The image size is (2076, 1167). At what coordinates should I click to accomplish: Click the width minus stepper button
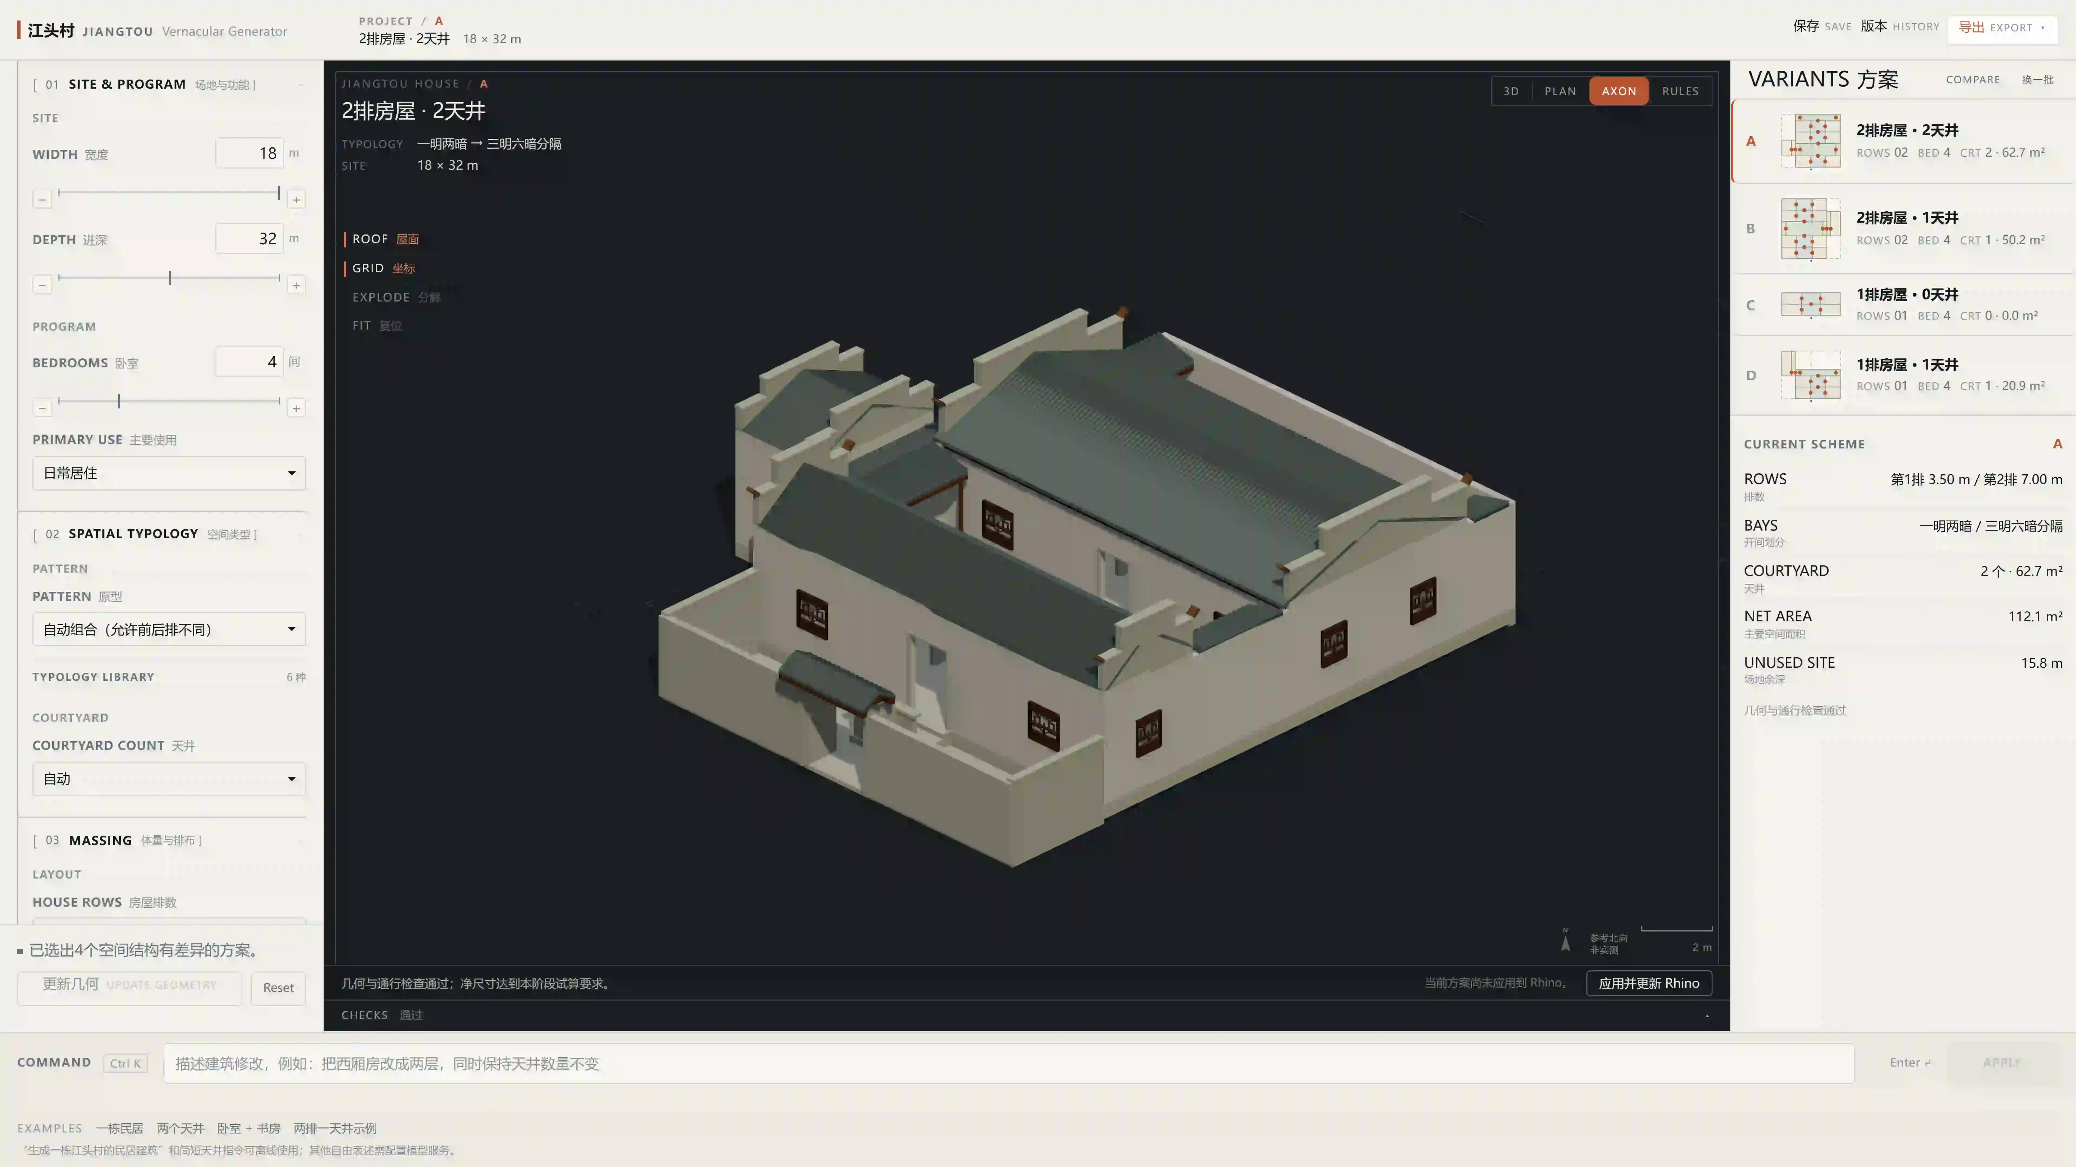click(42, 199)
